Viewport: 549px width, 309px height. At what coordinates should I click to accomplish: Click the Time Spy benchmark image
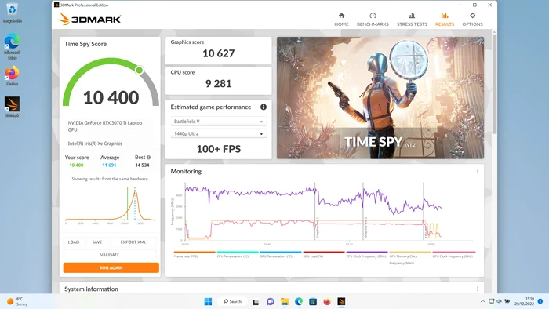point(380,98)
